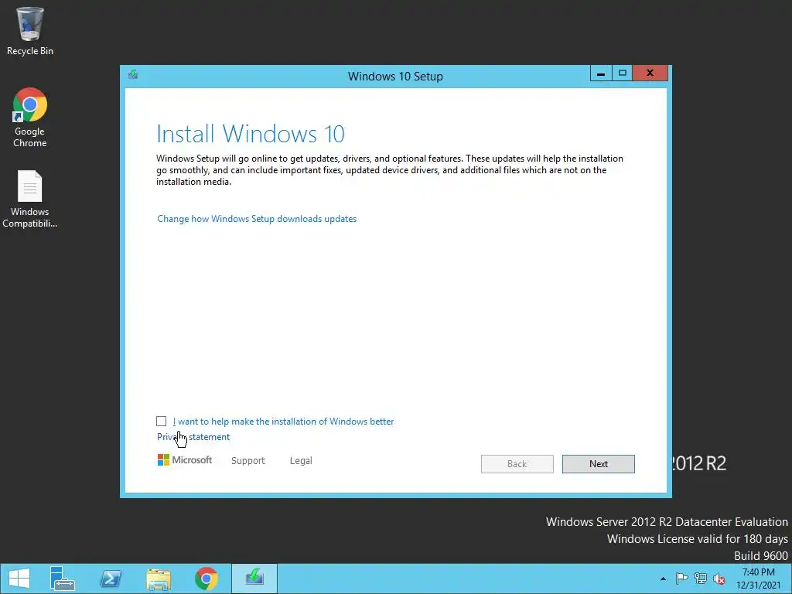Image resolution: width=792 pixels, height=594 pixels.
Task: Maximize the Windows 10 Setup window
Action: point(623,73)
